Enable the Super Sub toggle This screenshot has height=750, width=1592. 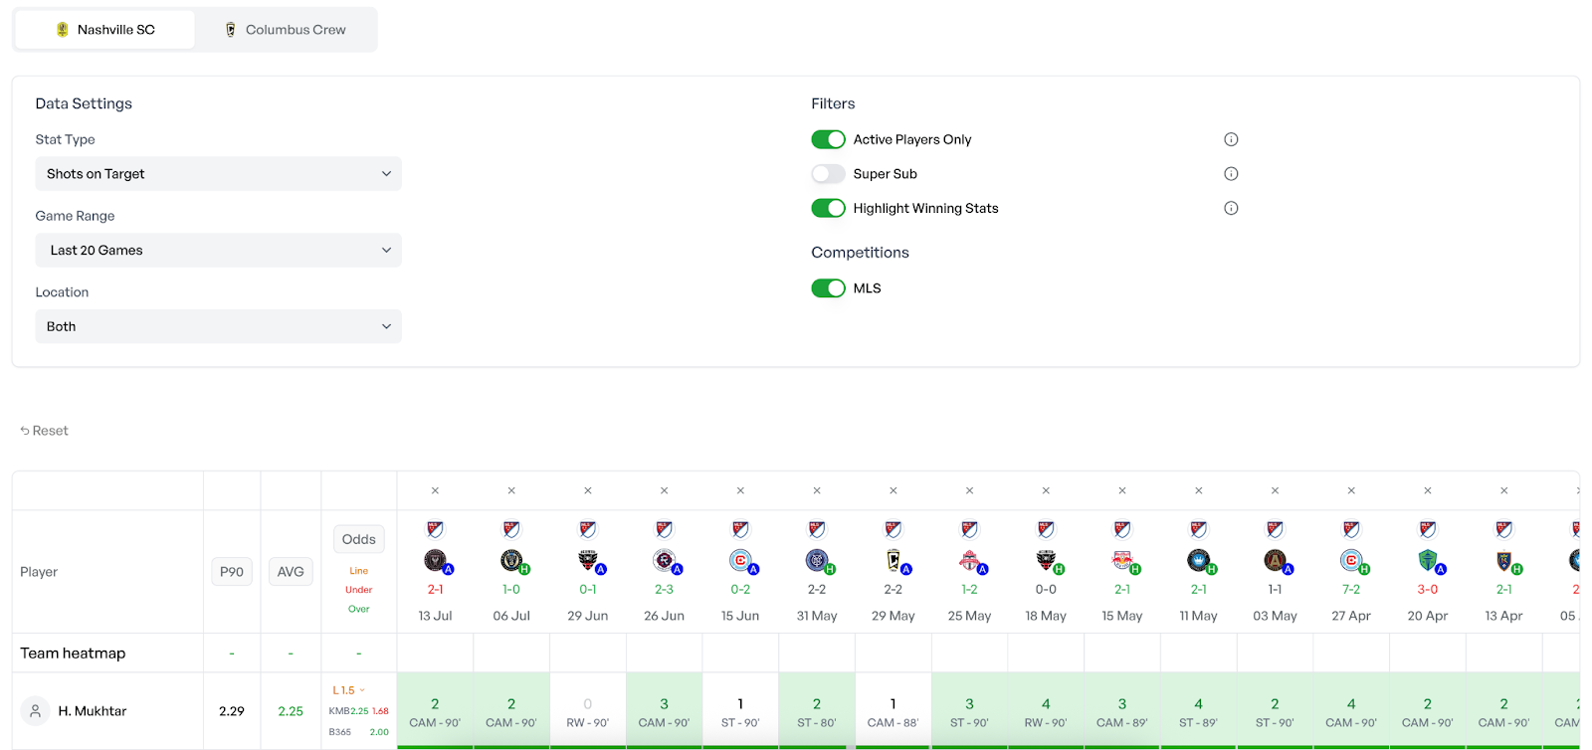tap(828, 174)
